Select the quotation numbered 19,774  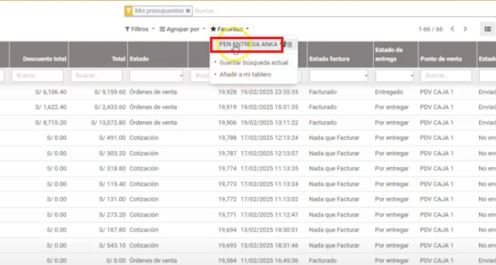227,169
